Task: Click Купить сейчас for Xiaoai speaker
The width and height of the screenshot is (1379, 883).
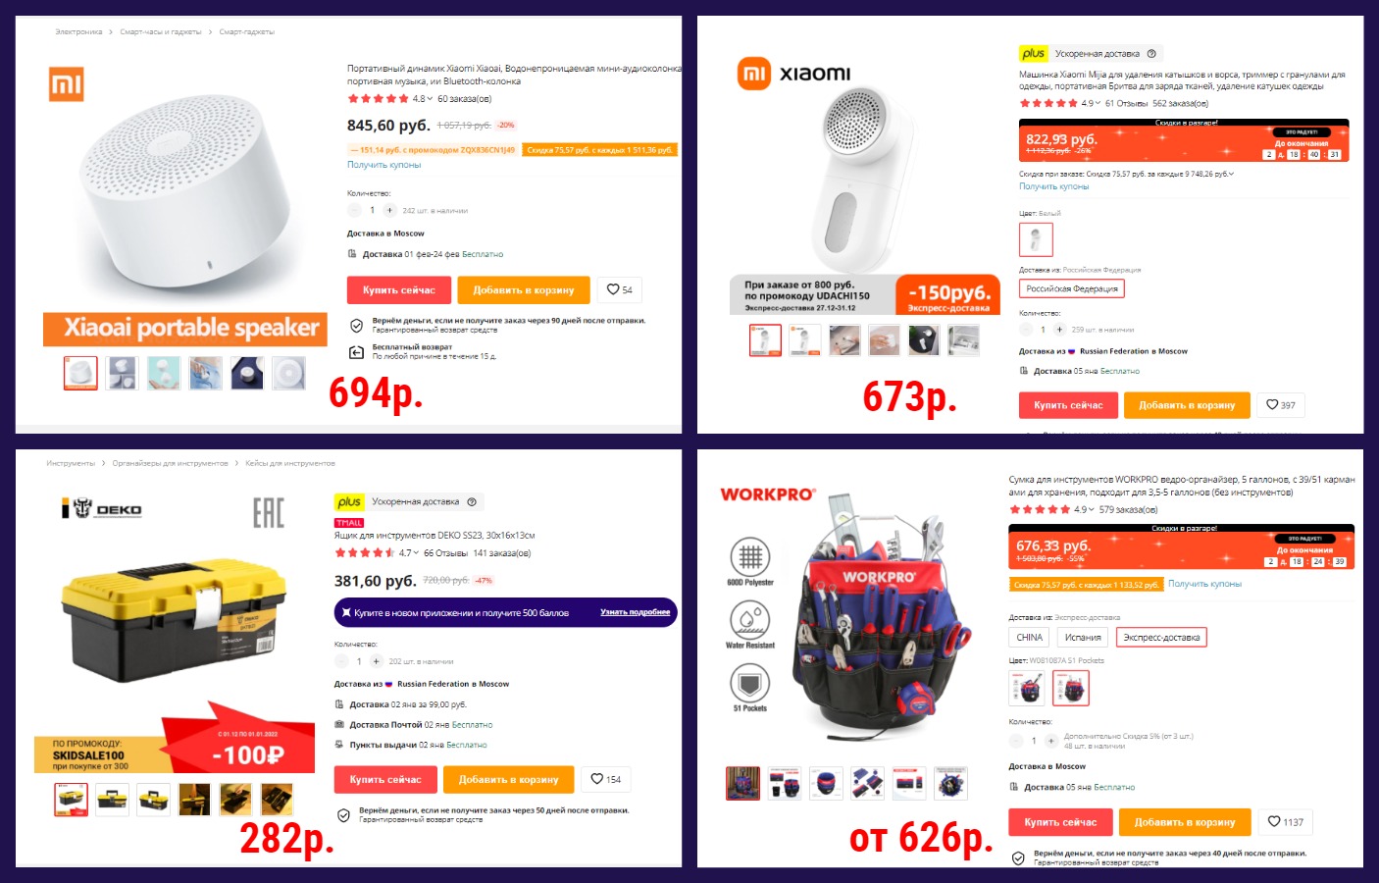Action: pos(398,289)
